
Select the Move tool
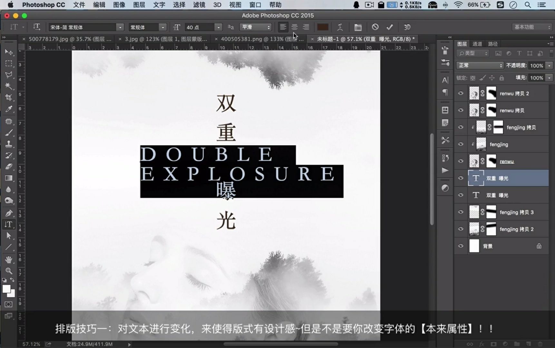click(9, 53)
